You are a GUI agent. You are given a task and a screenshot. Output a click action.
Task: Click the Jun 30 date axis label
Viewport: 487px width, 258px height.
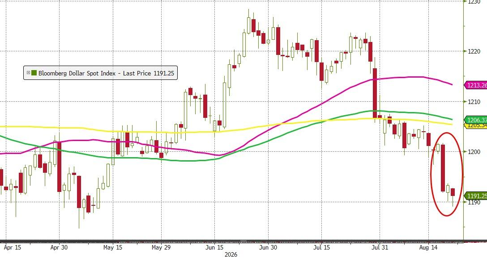click(268, 247)
